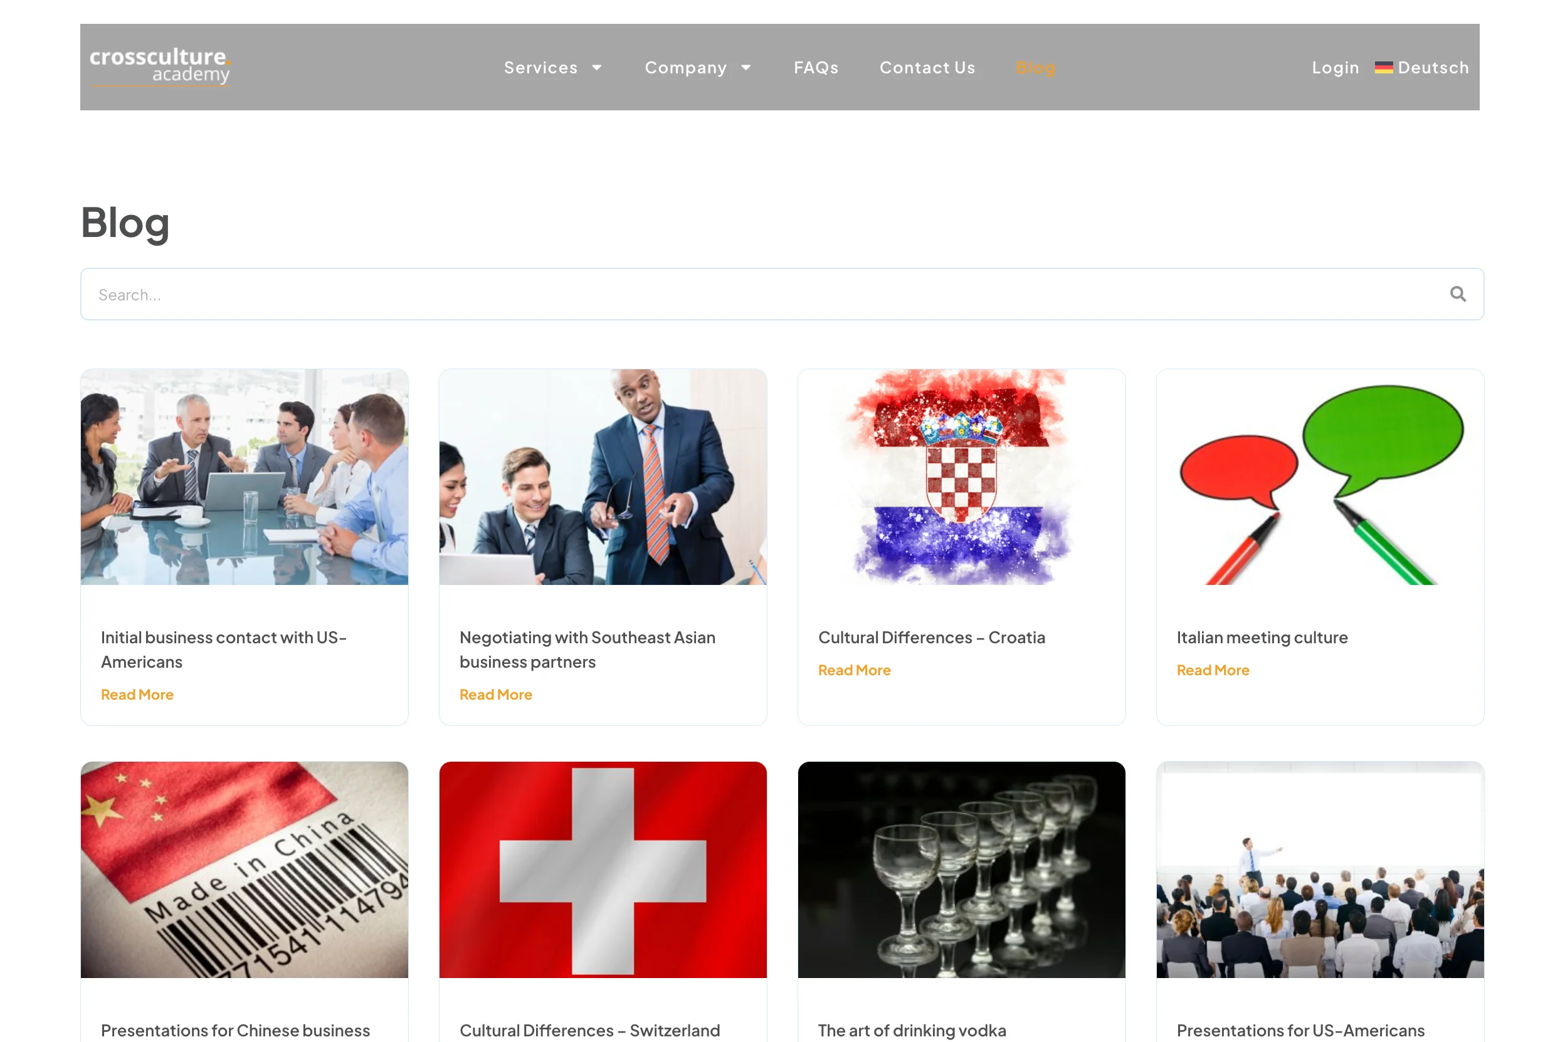This screenshot has height=1042, width=1565.
Task: Go to Contact Us
Action: (926, 68)
